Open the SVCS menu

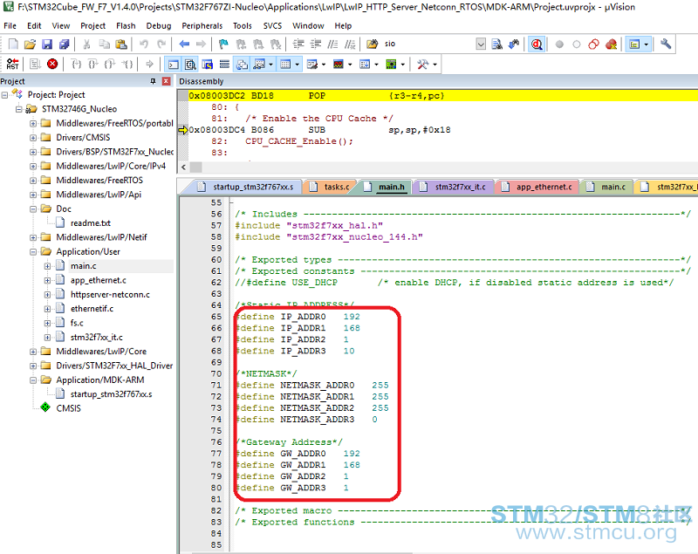[272, 26]
